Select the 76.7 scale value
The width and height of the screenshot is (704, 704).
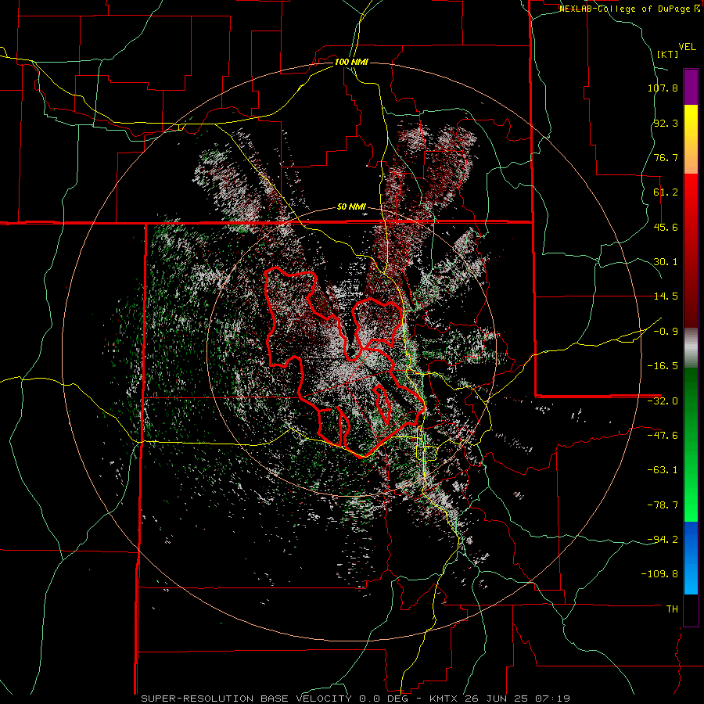tap(666, 157)
